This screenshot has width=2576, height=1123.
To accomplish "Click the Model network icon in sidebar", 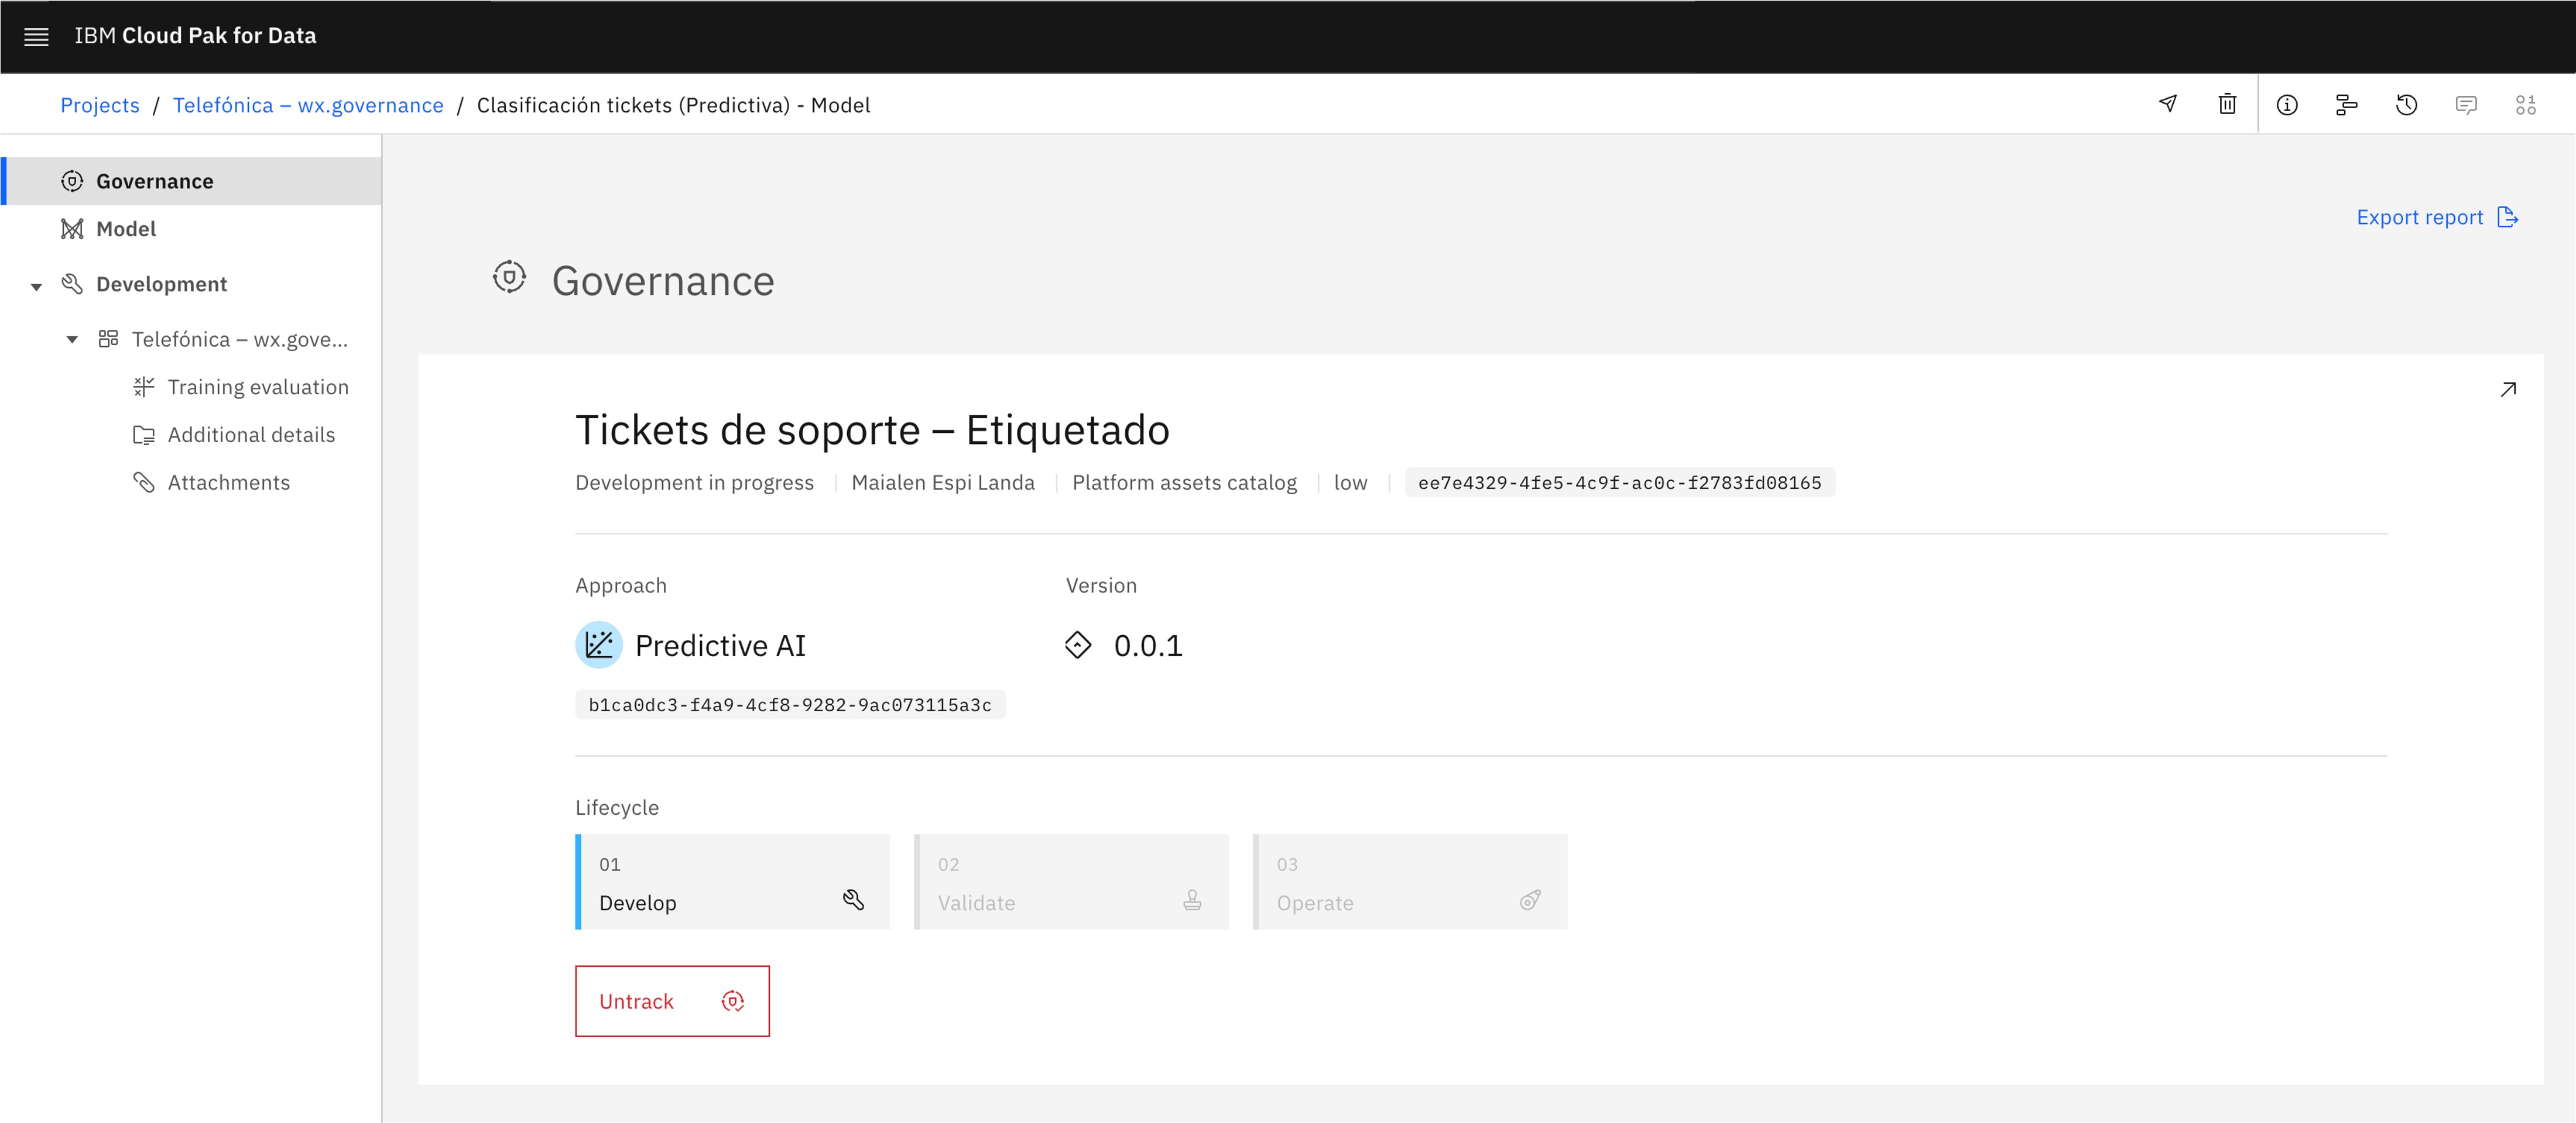I will tap(72, 229).
